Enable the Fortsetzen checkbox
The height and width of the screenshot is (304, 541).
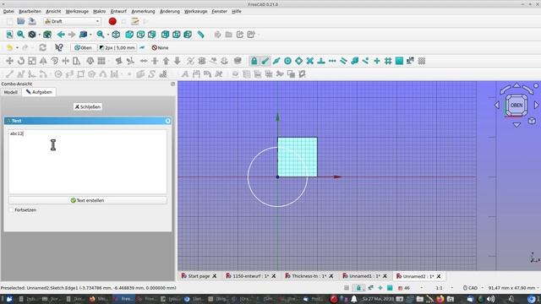[11, 210]
